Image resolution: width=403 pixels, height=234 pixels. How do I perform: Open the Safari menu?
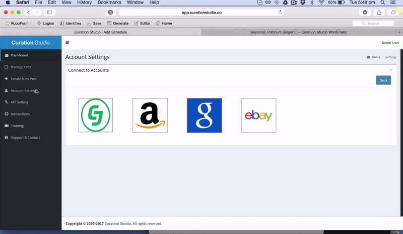(23, 3)
